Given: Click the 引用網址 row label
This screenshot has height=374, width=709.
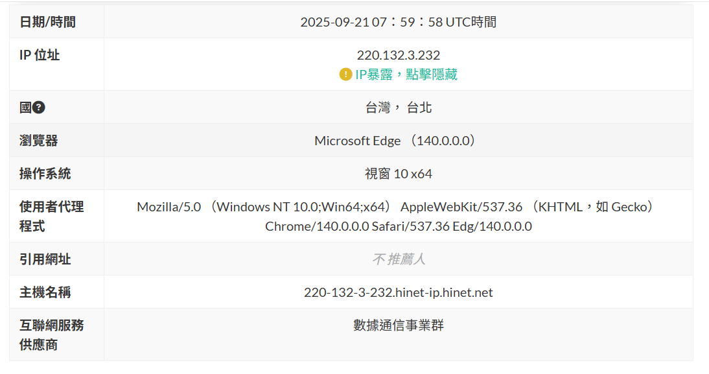Looking at the screenshot, I should pyautogui.click(x=45, y=259).
